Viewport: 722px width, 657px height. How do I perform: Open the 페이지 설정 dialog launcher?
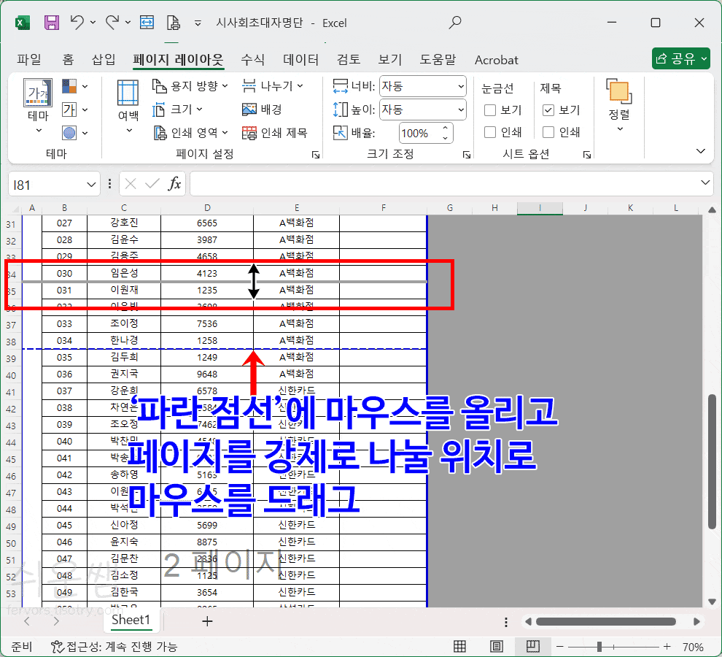point(315,155)
